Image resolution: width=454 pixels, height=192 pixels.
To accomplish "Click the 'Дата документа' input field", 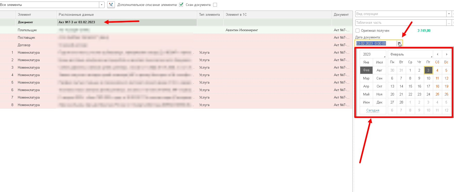I will coord(376,43).
